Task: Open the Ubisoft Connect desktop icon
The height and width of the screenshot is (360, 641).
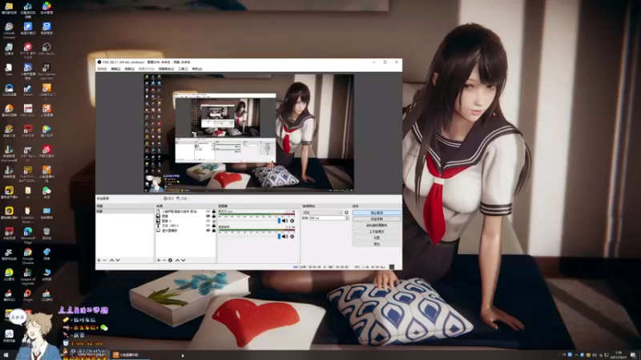Action: click(9, 30)
